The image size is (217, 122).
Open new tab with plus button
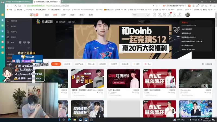click(62, 2)
